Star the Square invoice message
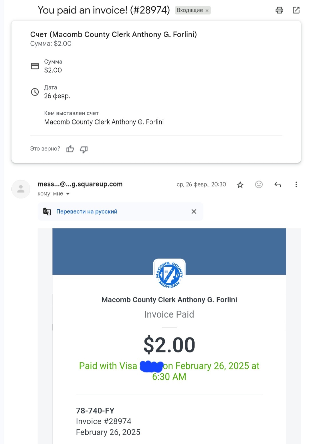309x444 pixels. 240,185
